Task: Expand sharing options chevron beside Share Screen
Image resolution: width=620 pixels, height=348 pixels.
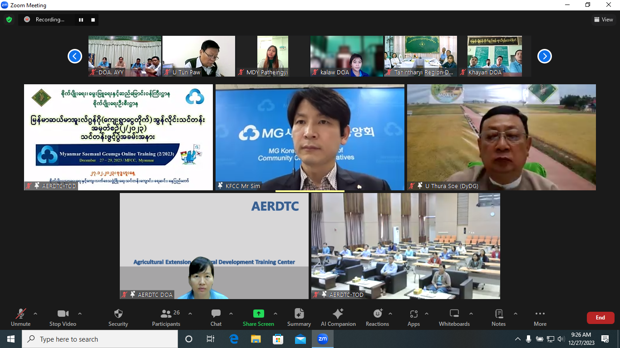Action: pos(275,314)
